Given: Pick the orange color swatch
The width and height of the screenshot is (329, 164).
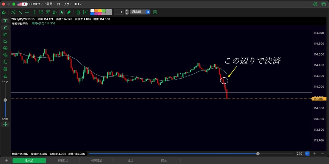Looking at the screenshot, I should click(x=96, y=11).
